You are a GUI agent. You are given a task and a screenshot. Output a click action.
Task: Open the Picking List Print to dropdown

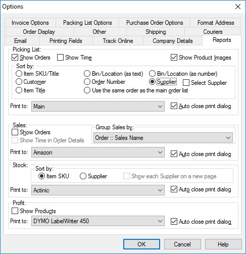98,107
